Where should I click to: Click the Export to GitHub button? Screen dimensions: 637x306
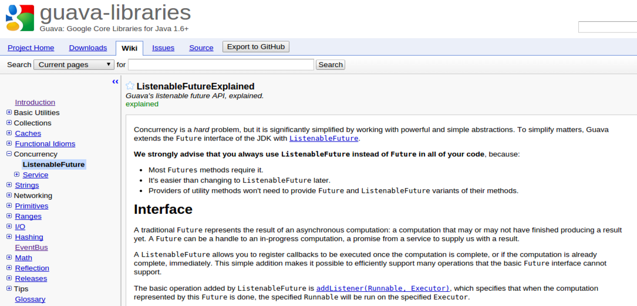click(256, 47)
